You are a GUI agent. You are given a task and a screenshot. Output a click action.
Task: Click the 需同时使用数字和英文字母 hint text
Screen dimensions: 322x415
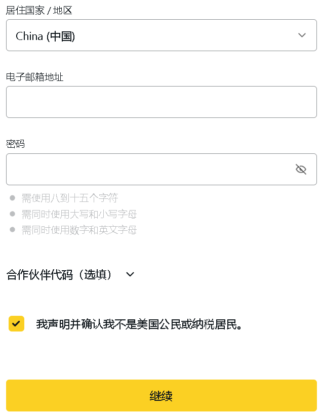click(x=79, y=230)
